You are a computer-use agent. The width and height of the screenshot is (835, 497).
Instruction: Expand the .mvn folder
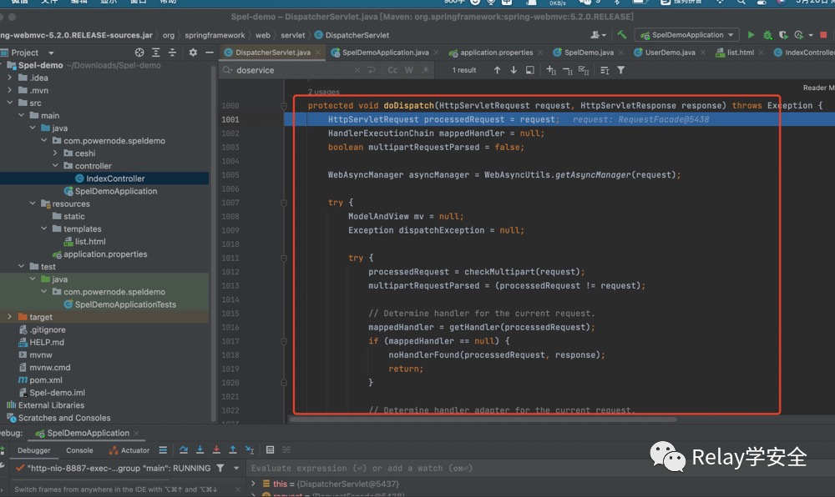pos(9,90)
